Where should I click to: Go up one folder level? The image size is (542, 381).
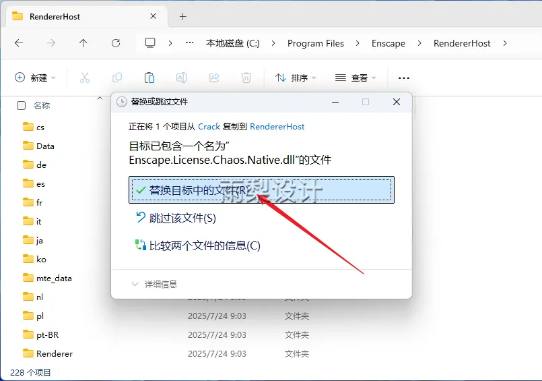click(83, 43)
